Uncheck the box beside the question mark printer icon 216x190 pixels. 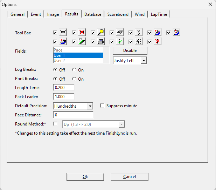pos(168,33)
